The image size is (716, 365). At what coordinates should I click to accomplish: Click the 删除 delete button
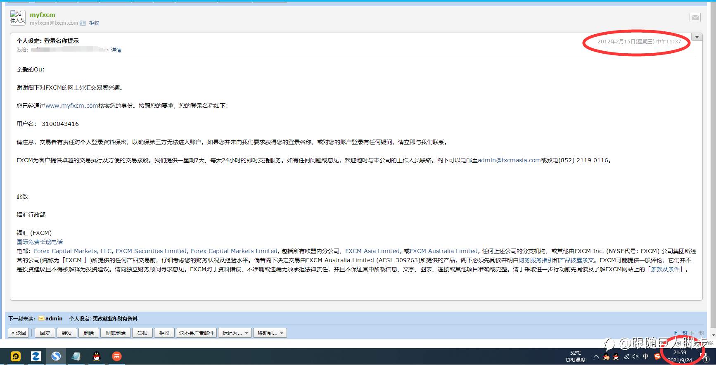click(x=89, y=333)
